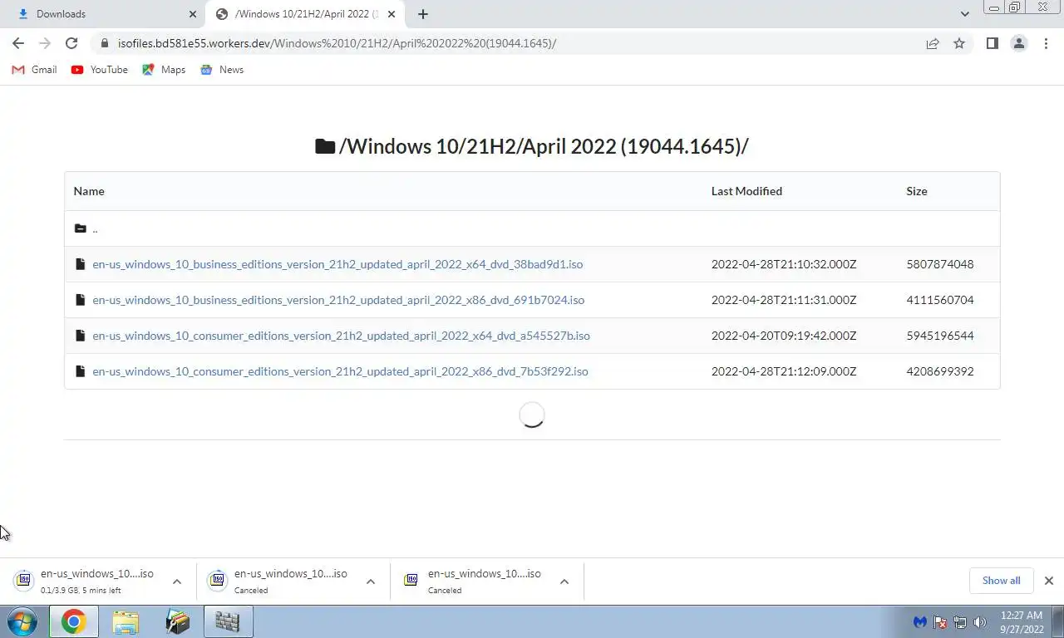Reload the current page
The width and height of the screenshot is (1064, 638).
coord(71,43)
